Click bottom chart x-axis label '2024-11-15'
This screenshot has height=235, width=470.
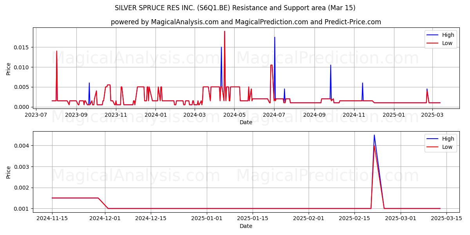click(x=52, y=219)
